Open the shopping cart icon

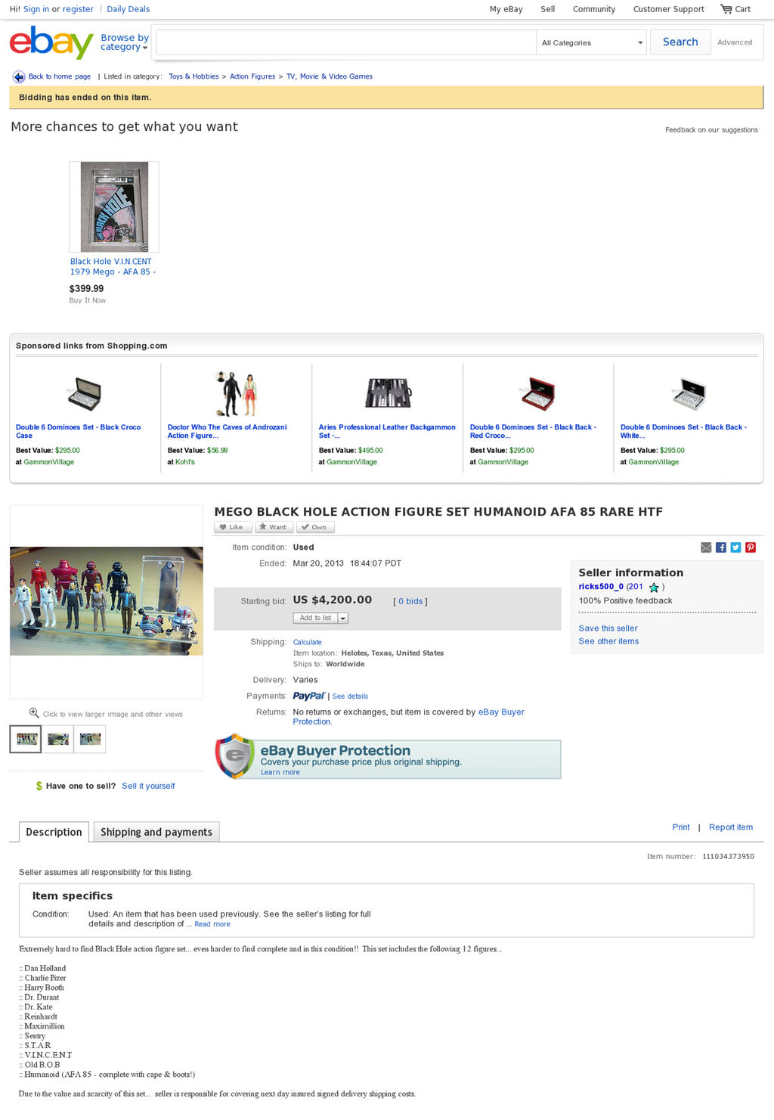(x=726, y=9)
